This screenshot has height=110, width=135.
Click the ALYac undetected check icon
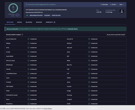point(28,48)
